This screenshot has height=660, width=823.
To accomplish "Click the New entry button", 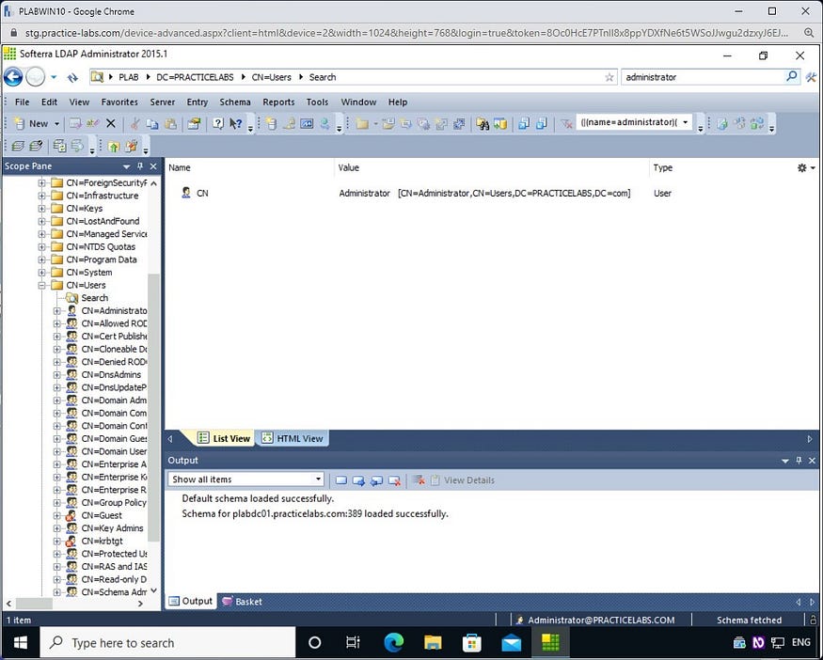I will [x=31, y=124].
